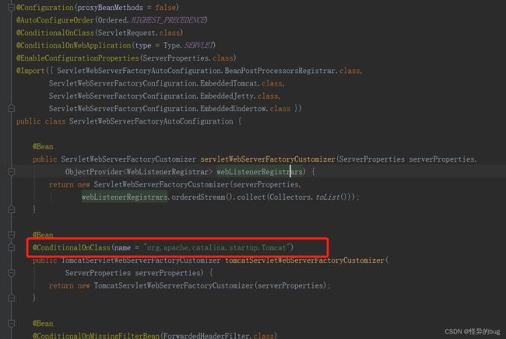This screenshot has width=506, height=339.
Task: Collapse fold marker beside the second @Bean annotation
Action: 11,235
